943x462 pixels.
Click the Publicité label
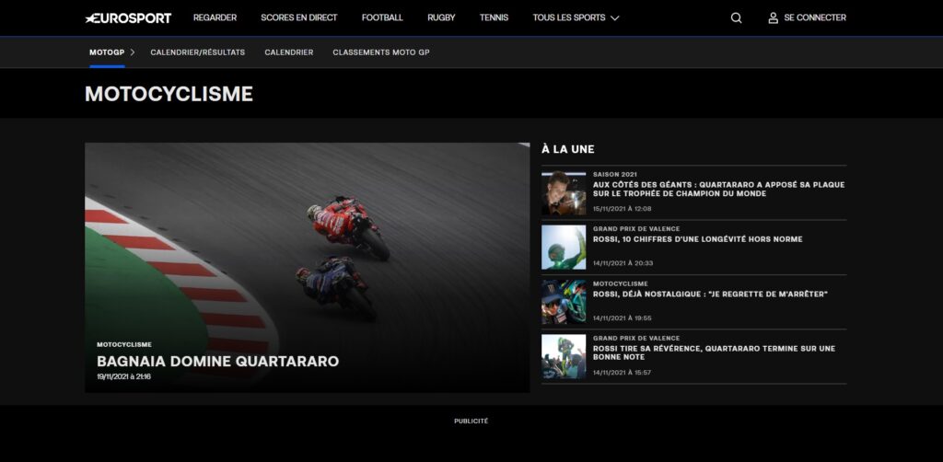click(471, 422)
